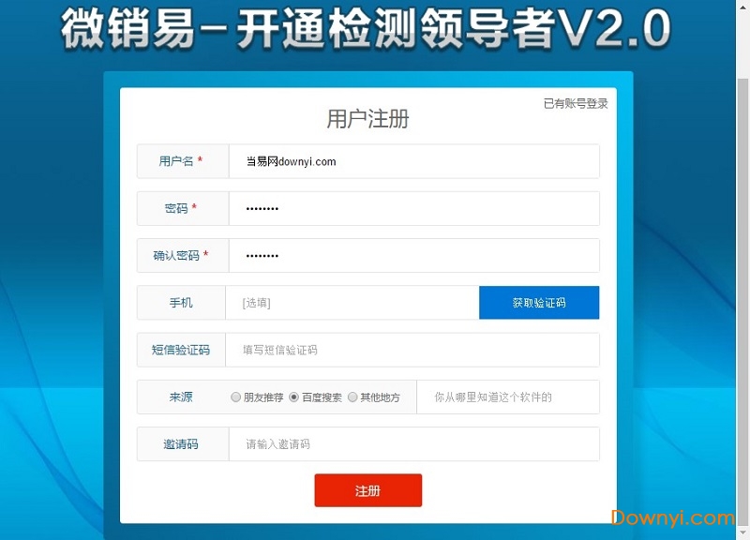
Task: Open the 已有账号登录 link
Action: click(x=576, y=103)
